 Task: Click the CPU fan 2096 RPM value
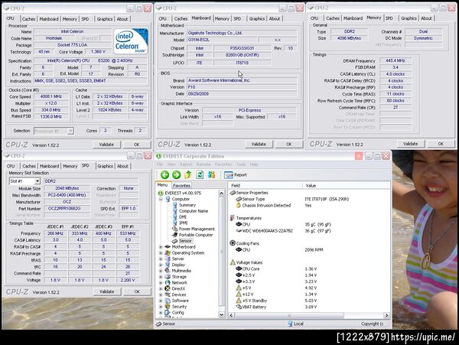314,249
